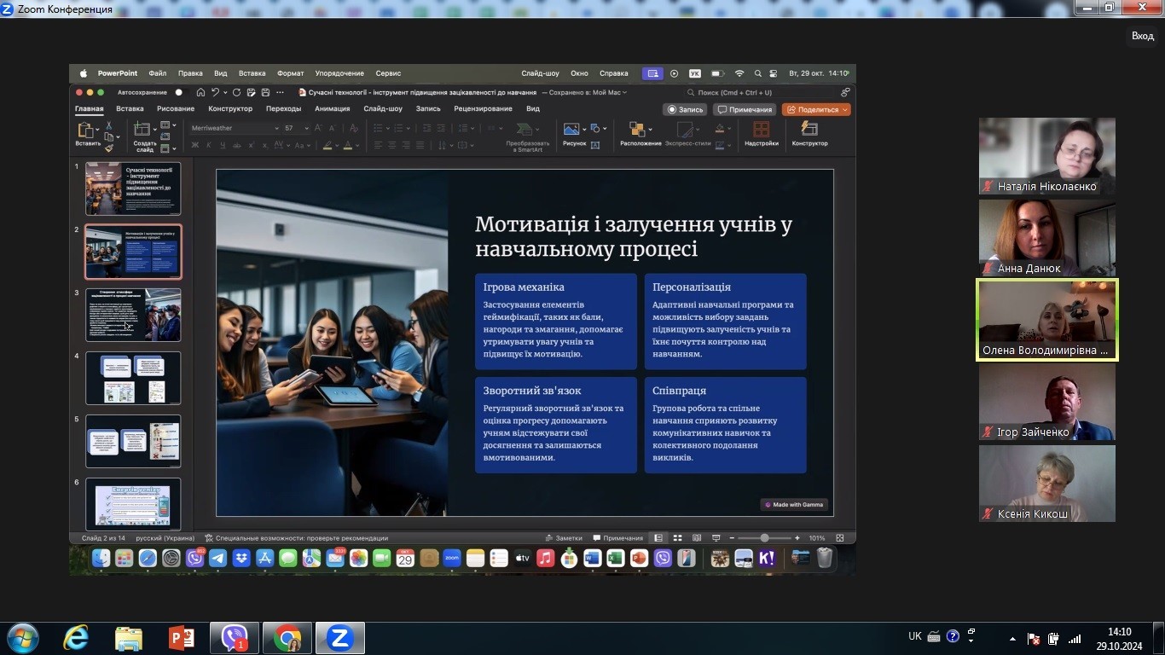1165x655 pixels.
Task: Click the Paste (Вставить) clipboard icon
Action: click(x=86, y=130)
